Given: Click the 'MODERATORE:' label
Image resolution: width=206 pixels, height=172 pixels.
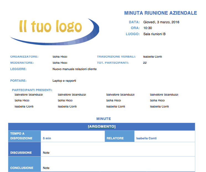Looking at the screenshot, I should tap(22, 63).
